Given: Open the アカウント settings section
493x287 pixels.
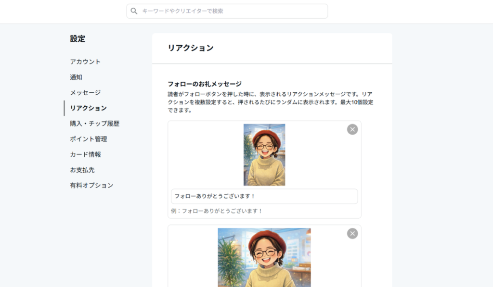Looking at the screenshot, I should pos(85,62).
